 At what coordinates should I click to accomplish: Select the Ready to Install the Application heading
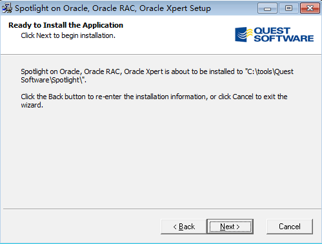[66, 25]
